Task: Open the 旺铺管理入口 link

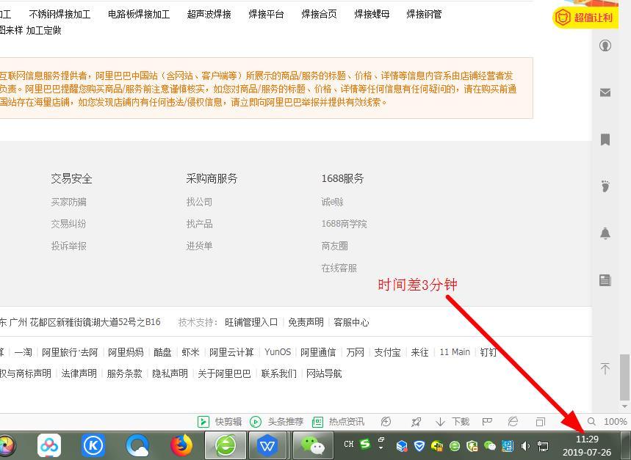Action: (251, 322)
